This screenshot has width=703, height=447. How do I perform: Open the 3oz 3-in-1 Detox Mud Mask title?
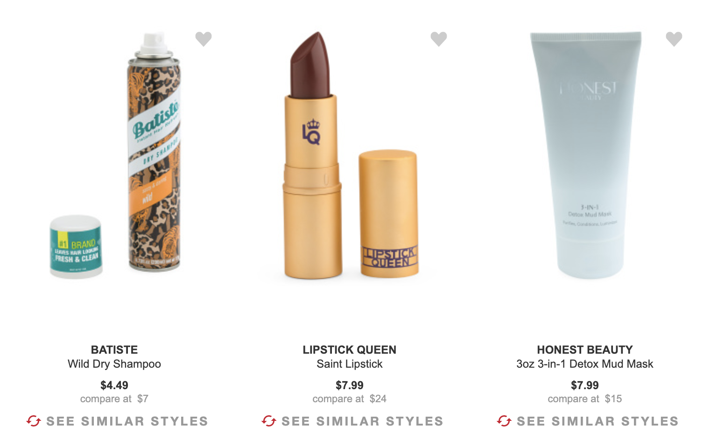coord(585,364)
